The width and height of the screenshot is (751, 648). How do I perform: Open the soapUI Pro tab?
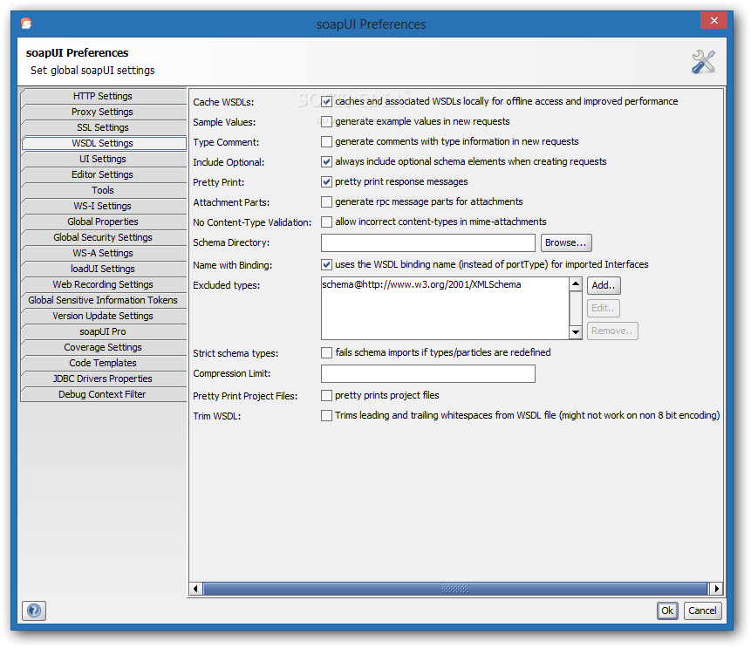point(103,331)
